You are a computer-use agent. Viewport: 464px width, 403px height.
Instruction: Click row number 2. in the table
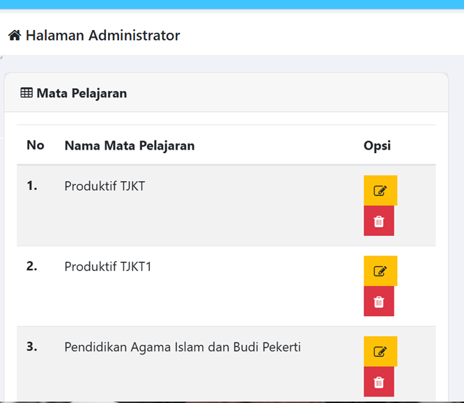(x=32, y=266)
